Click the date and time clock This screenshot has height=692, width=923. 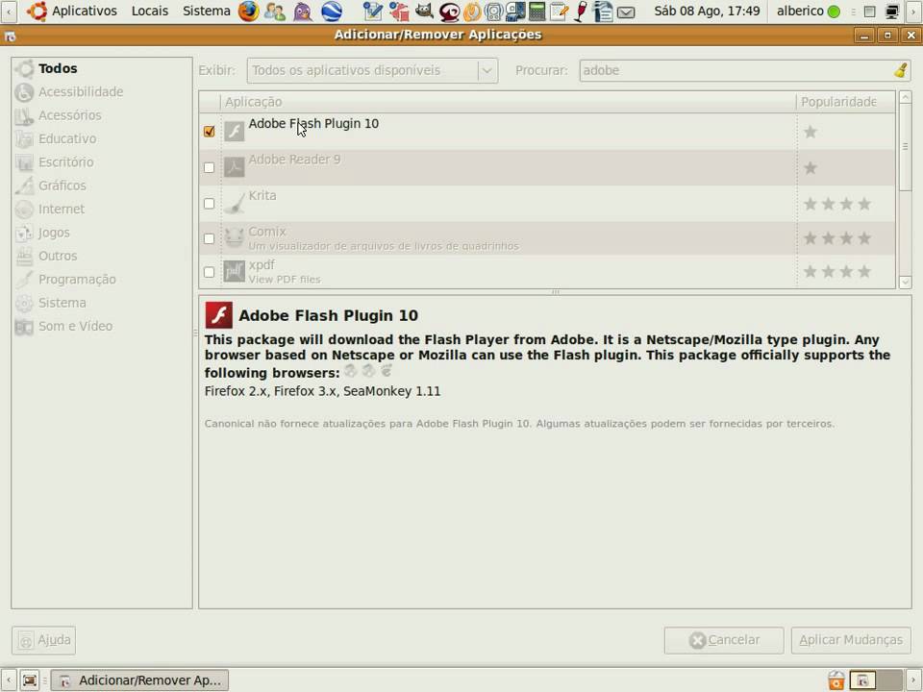(707, 12)
